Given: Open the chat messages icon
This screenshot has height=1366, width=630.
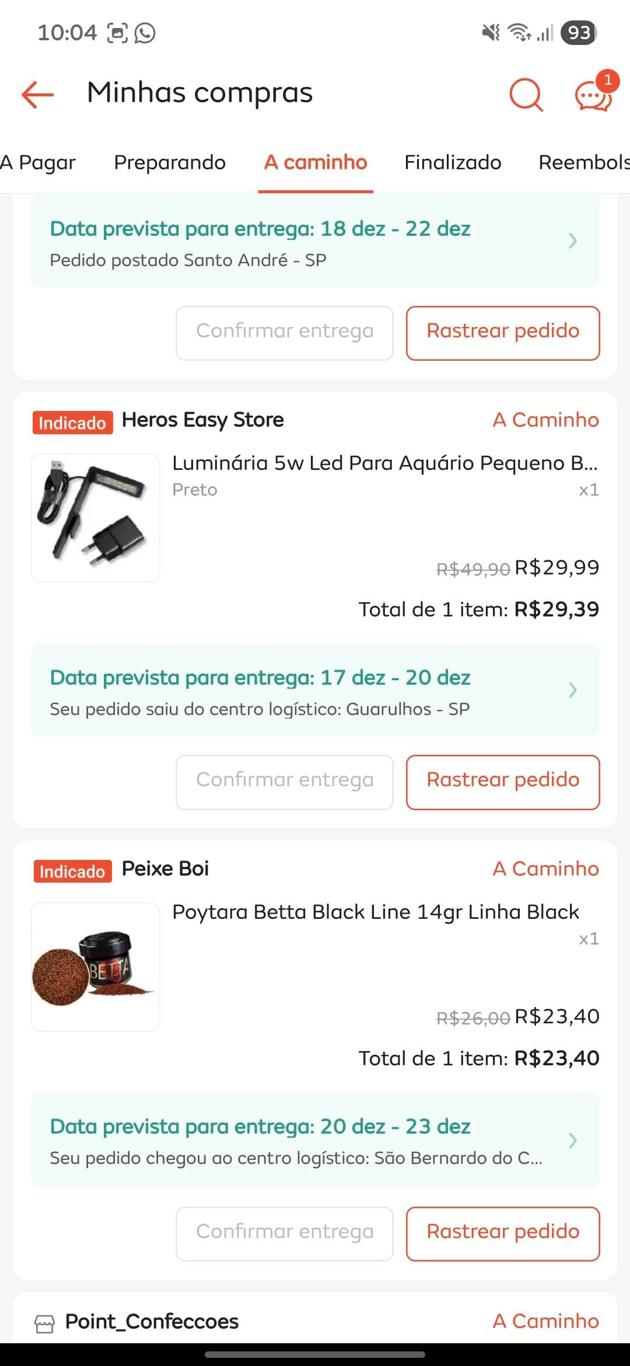Looking at the screenshot, I should [593, 95].
